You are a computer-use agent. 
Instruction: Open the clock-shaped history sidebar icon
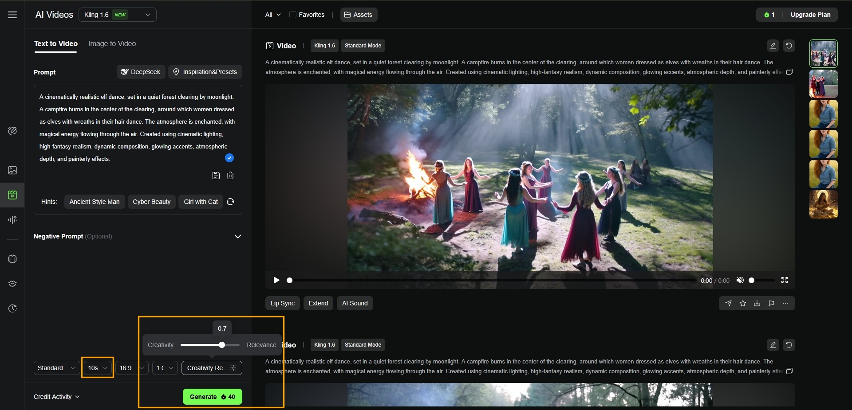(12, 308)
